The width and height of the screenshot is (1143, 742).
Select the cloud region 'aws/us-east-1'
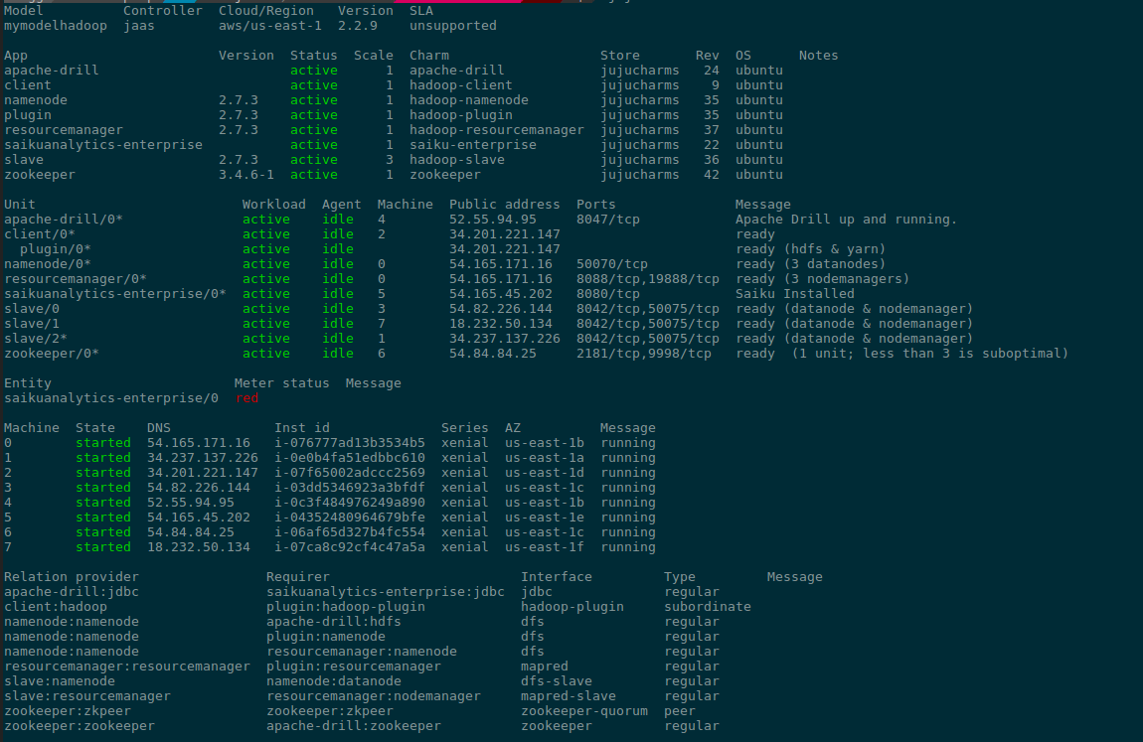[x=269, y=26]
